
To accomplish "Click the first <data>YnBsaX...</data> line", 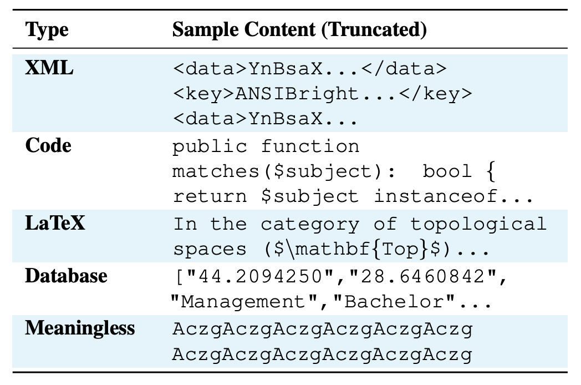I will click(310, 69).
